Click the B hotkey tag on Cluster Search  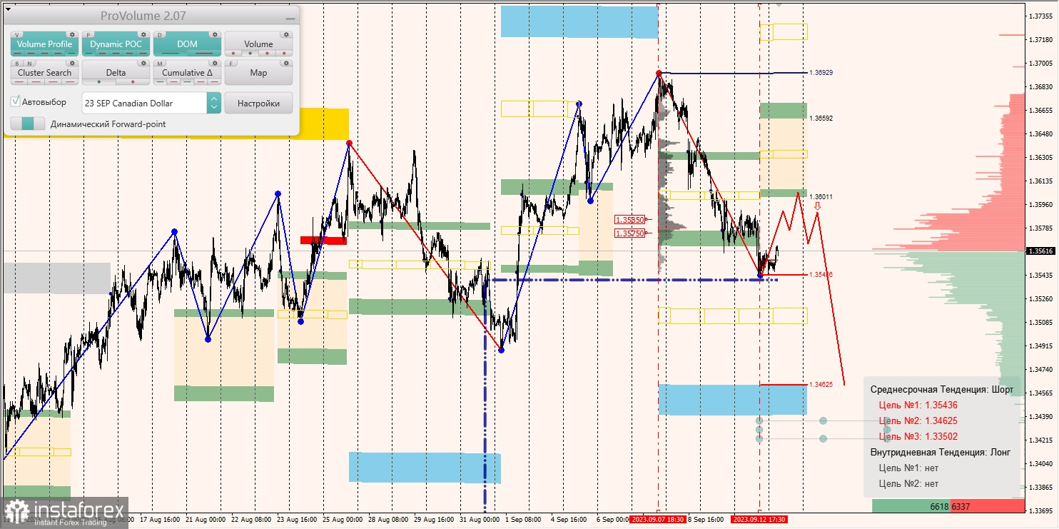(17, 64)
